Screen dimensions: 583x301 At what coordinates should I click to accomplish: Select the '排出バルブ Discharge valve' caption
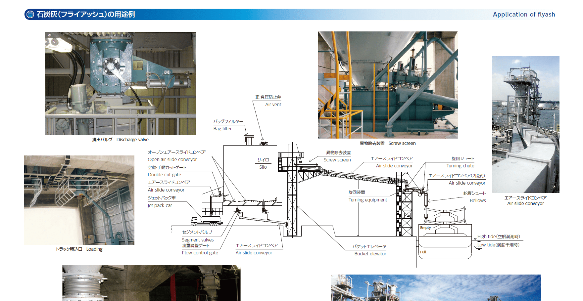coord(121,140)
